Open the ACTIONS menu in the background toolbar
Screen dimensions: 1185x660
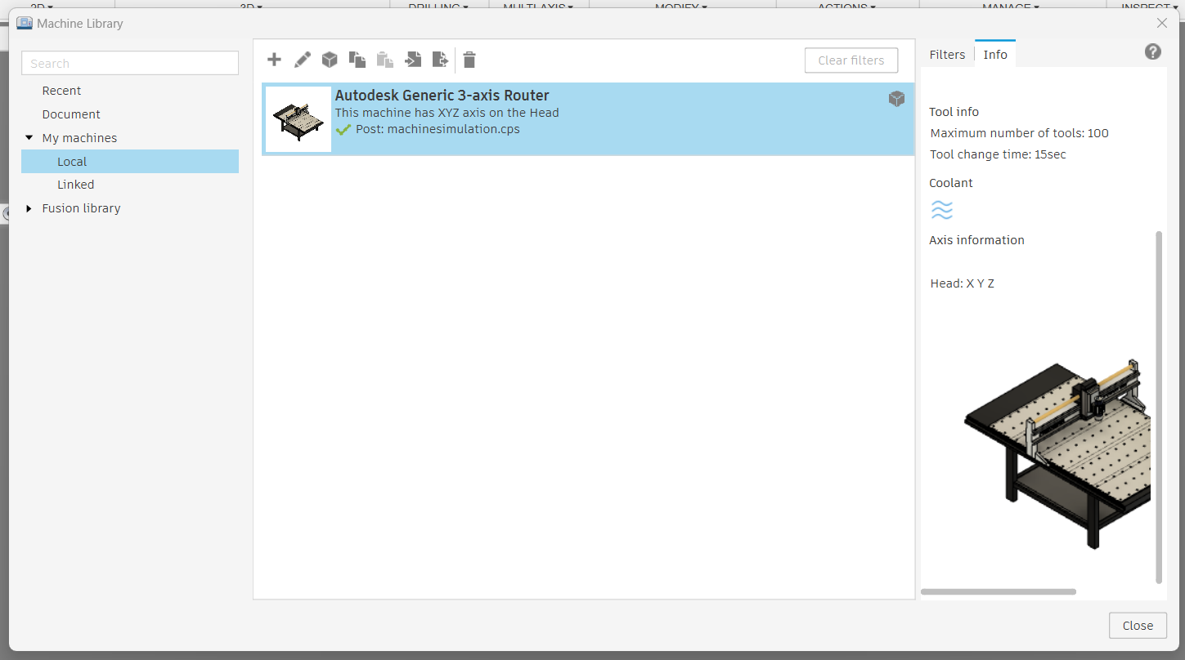coord(847,5)
